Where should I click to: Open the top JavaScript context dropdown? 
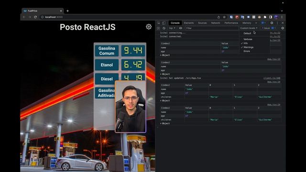172,28
